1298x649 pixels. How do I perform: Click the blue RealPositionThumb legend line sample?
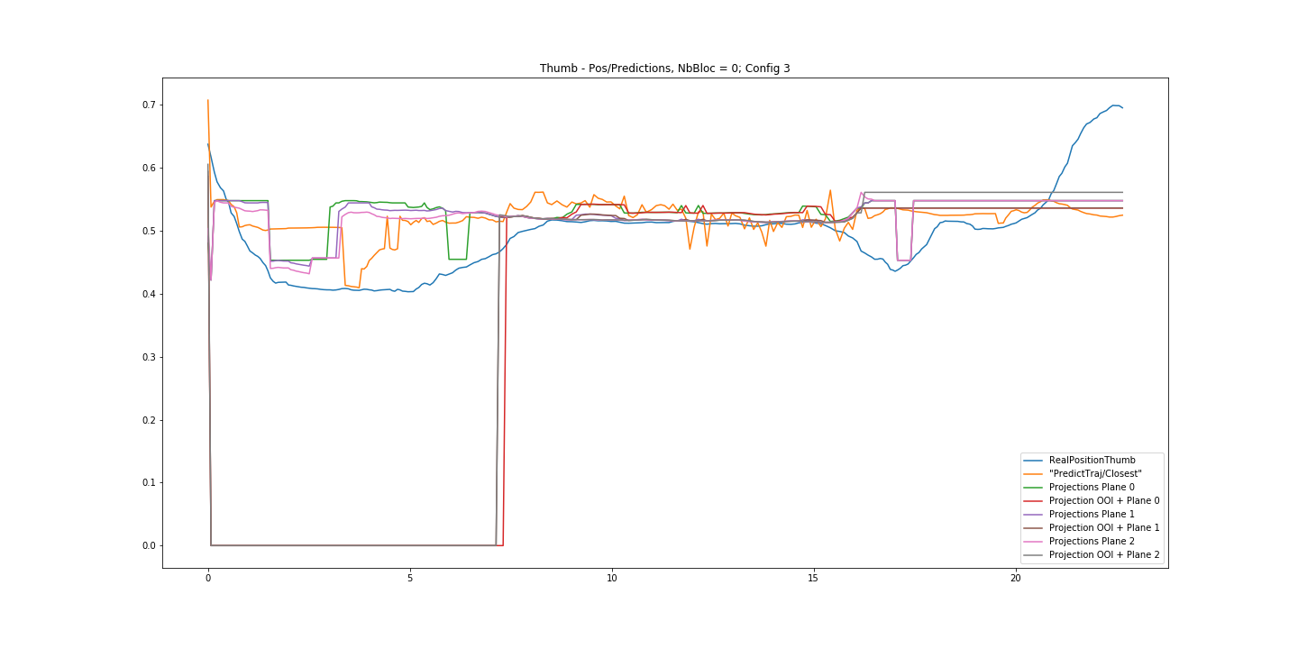[x=1035, y=460]
